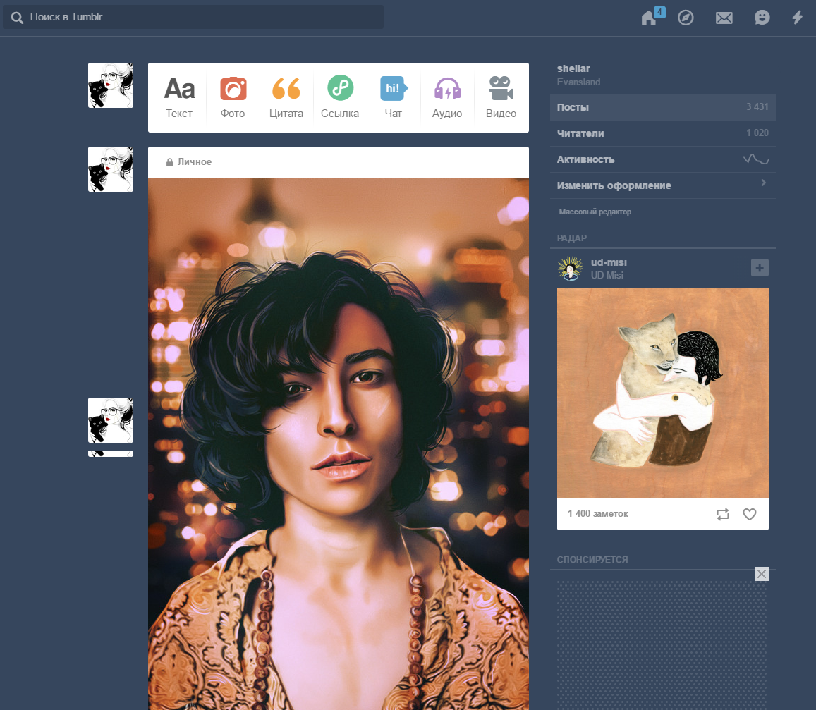Open the Читатели sidebar item
816x710 pixels.
662,133
